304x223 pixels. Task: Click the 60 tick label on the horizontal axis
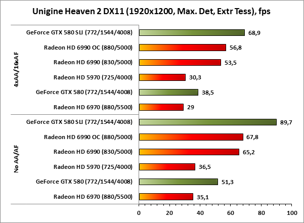231,212
